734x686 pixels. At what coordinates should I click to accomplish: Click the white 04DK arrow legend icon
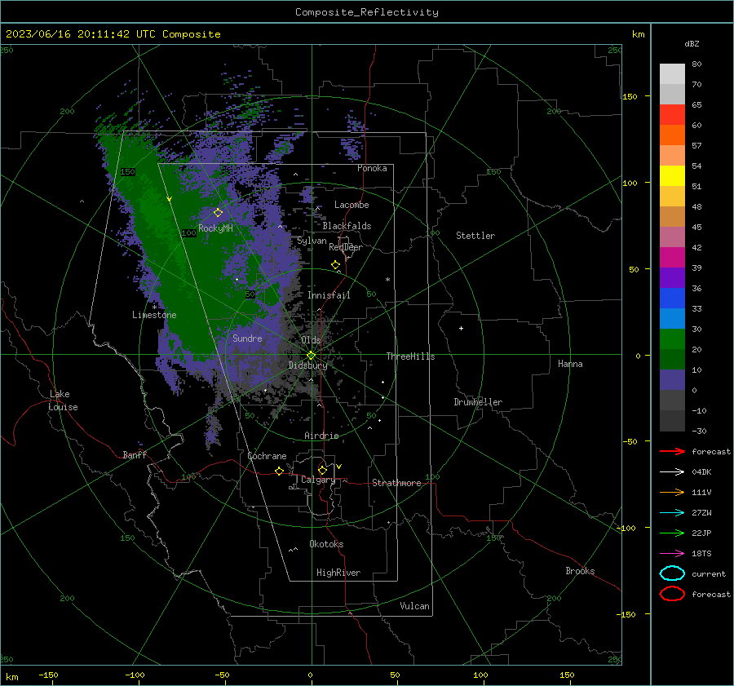[672, 471]
